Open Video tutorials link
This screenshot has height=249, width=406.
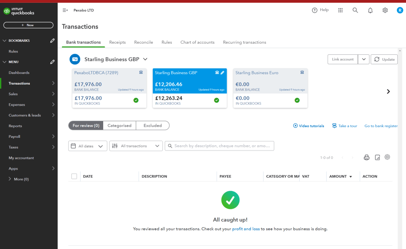point(309,126)
